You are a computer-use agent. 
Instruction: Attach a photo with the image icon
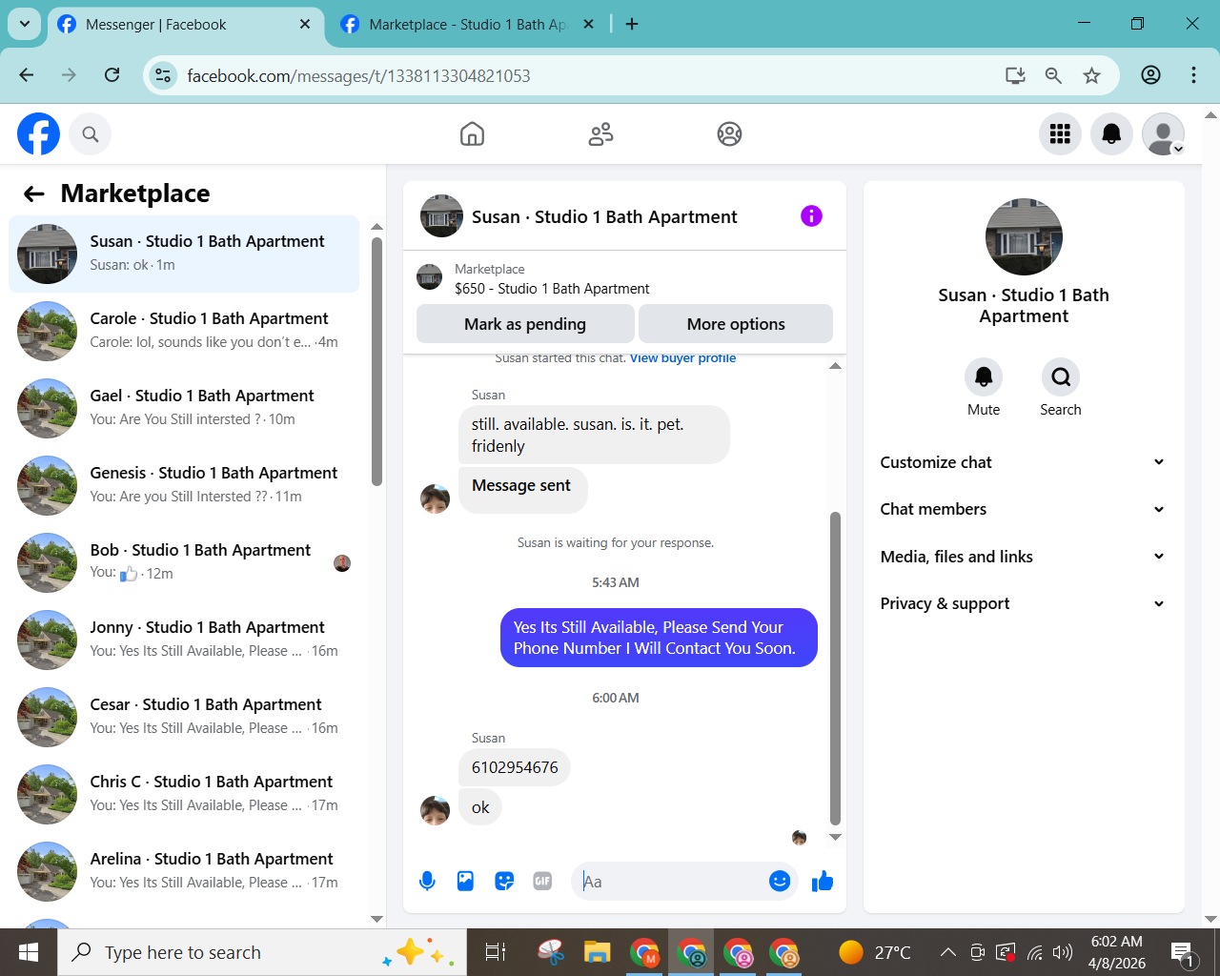click(465, 882)
